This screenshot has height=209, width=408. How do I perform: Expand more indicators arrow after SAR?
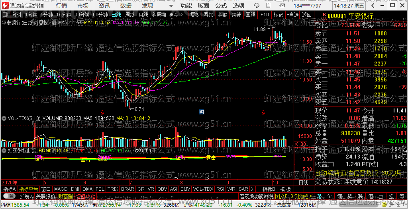(x=252, y=189)
